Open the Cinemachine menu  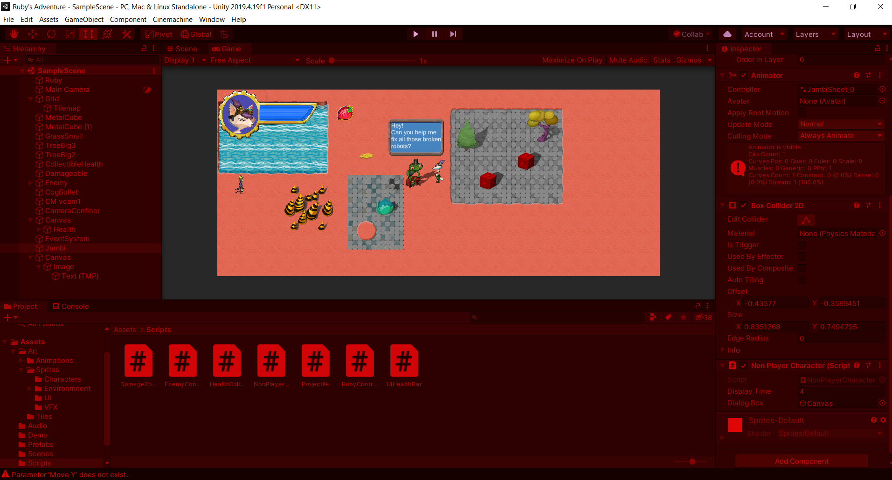tap(173, 19)
